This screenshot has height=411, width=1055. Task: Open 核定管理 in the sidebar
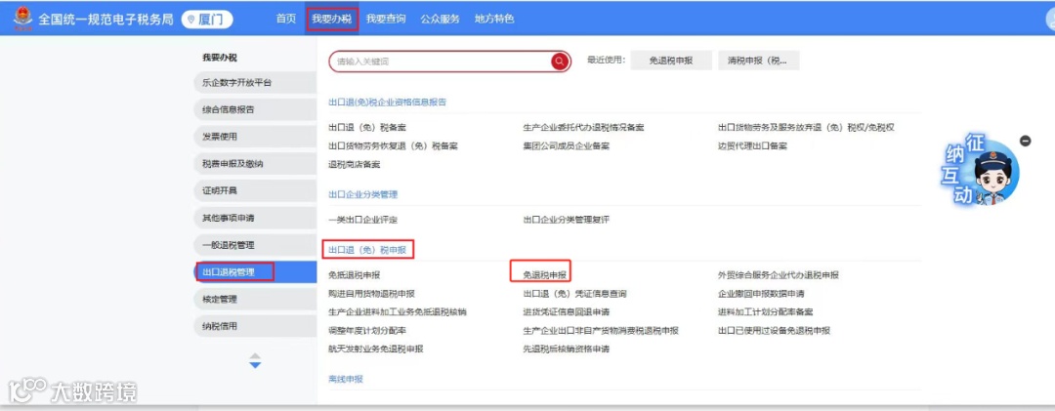254,300
